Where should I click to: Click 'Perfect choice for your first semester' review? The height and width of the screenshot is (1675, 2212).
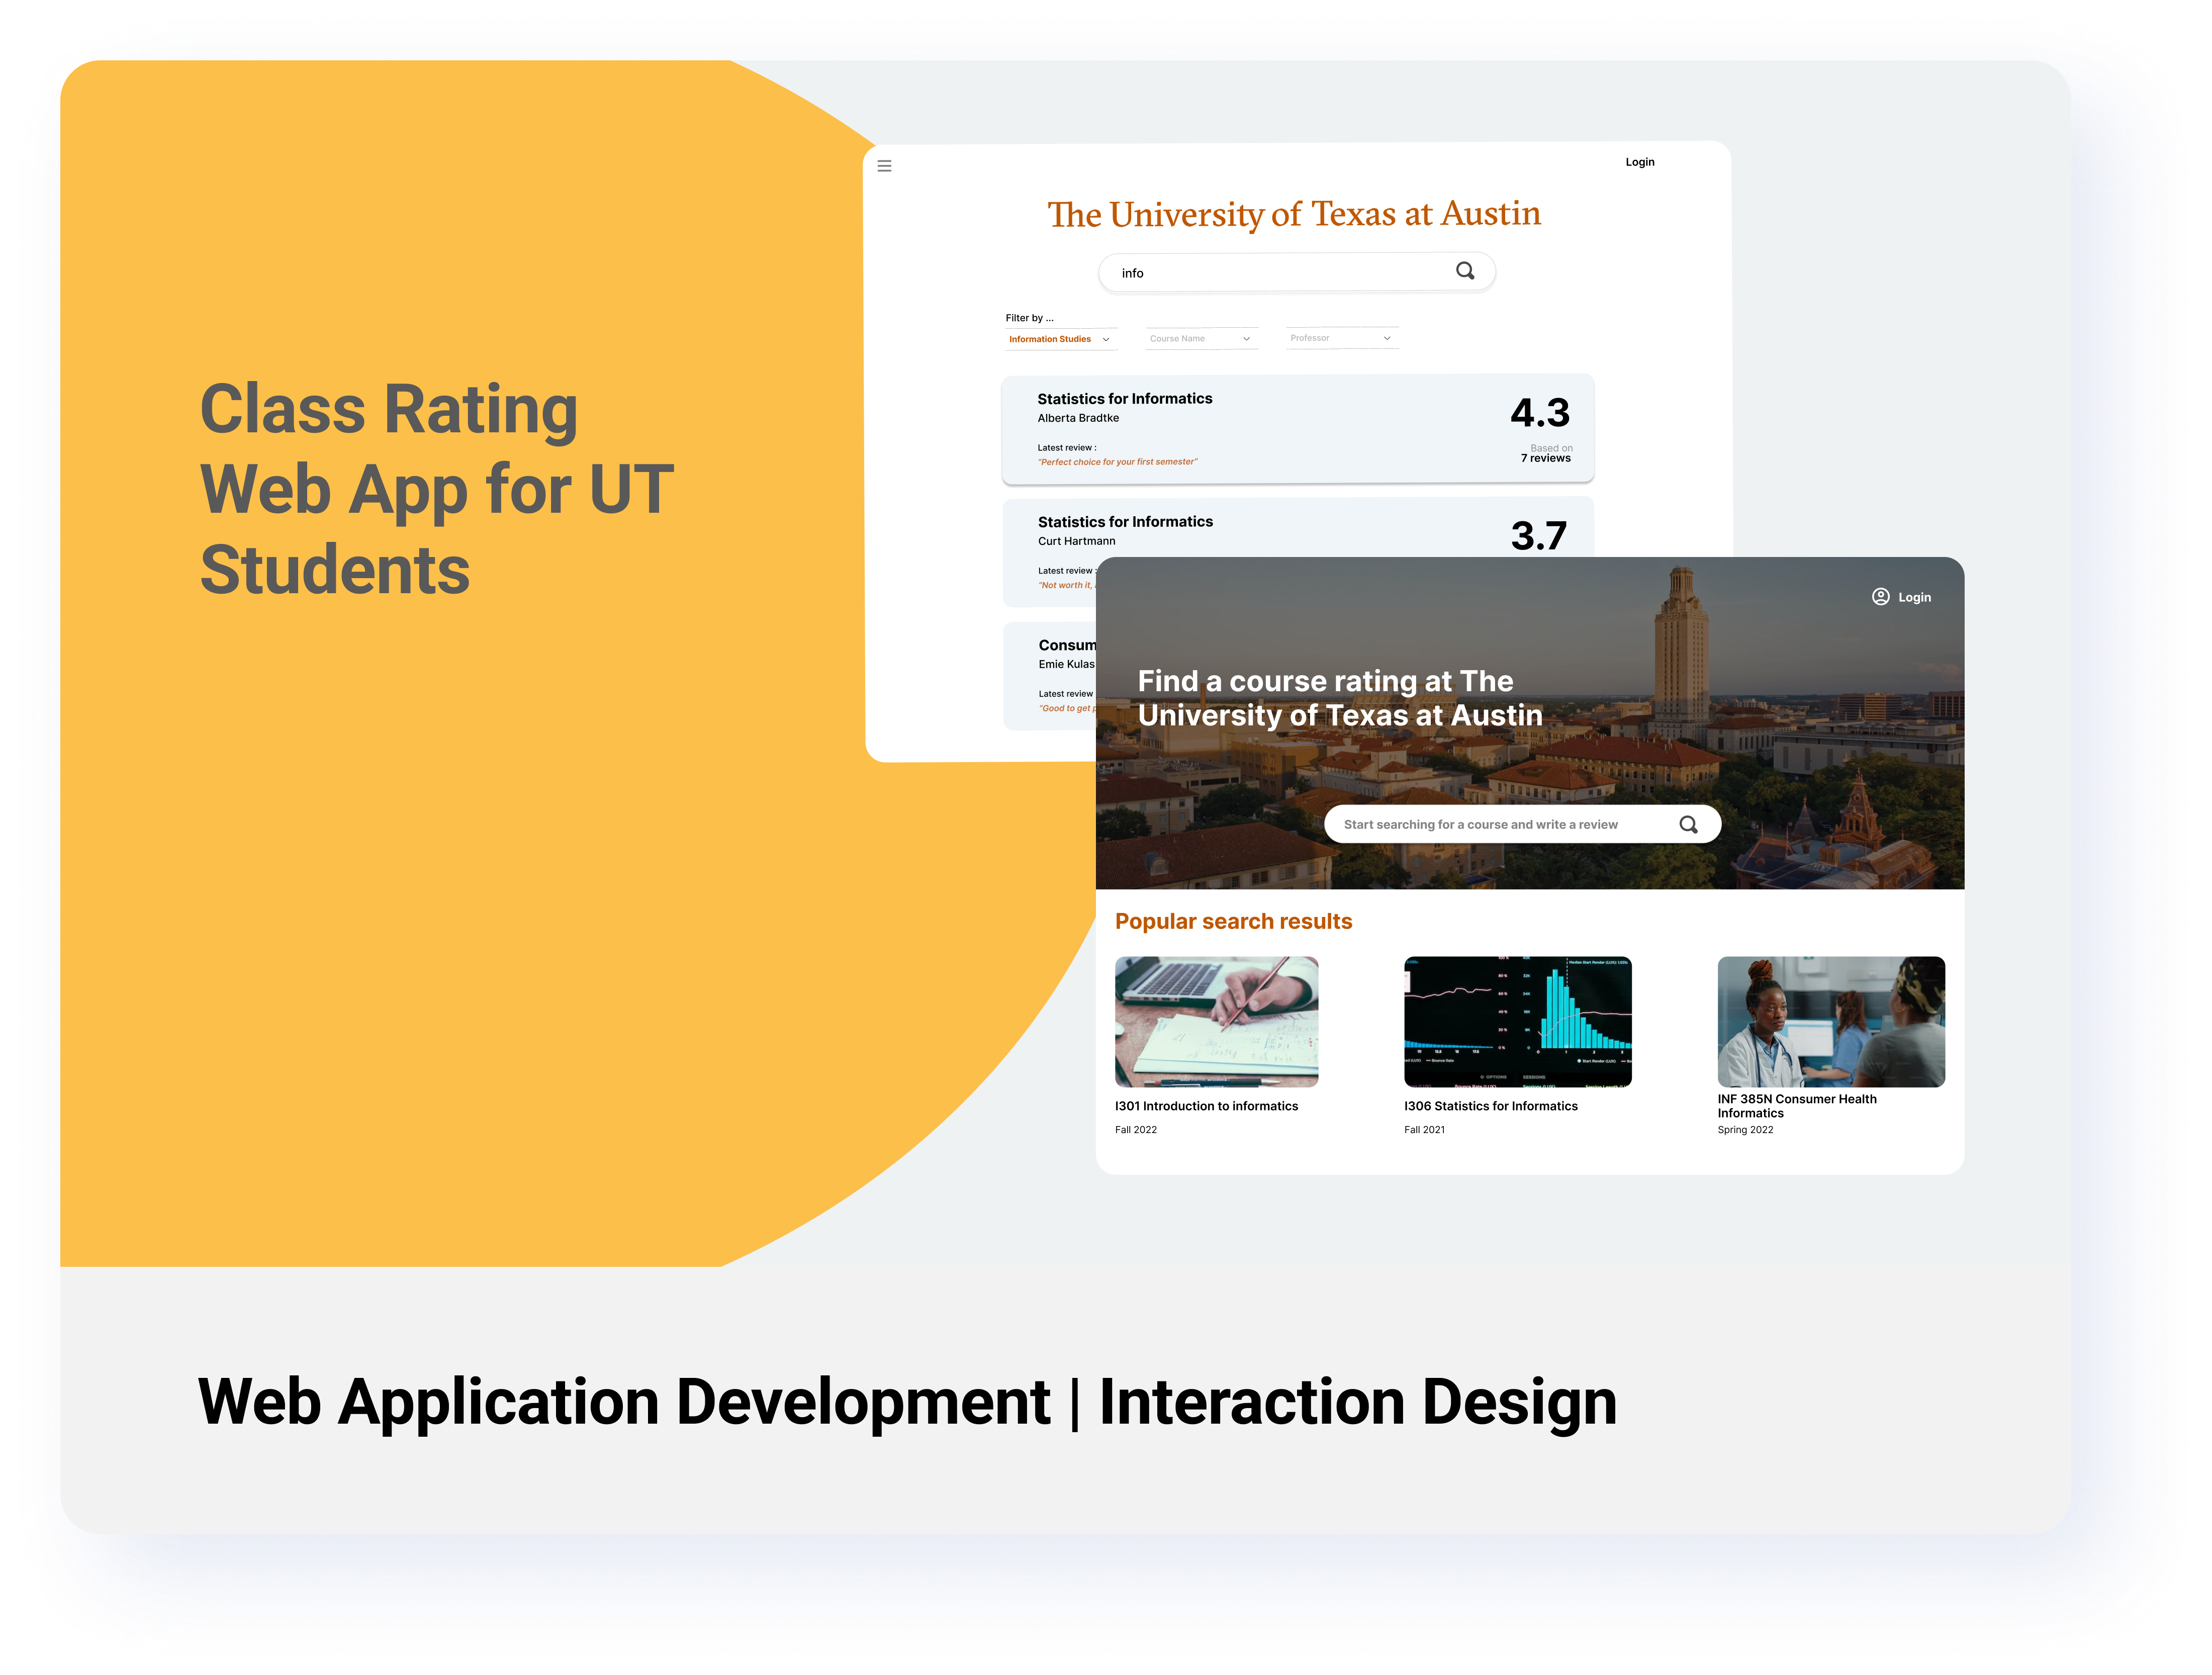pyautogui.click(x=1117, y=462)
